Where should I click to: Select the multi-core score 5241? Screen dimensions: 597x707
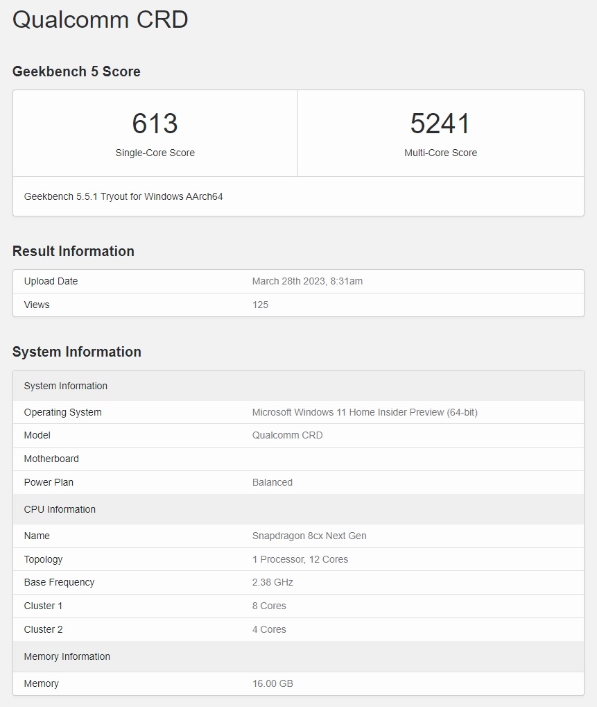[440, 123]
